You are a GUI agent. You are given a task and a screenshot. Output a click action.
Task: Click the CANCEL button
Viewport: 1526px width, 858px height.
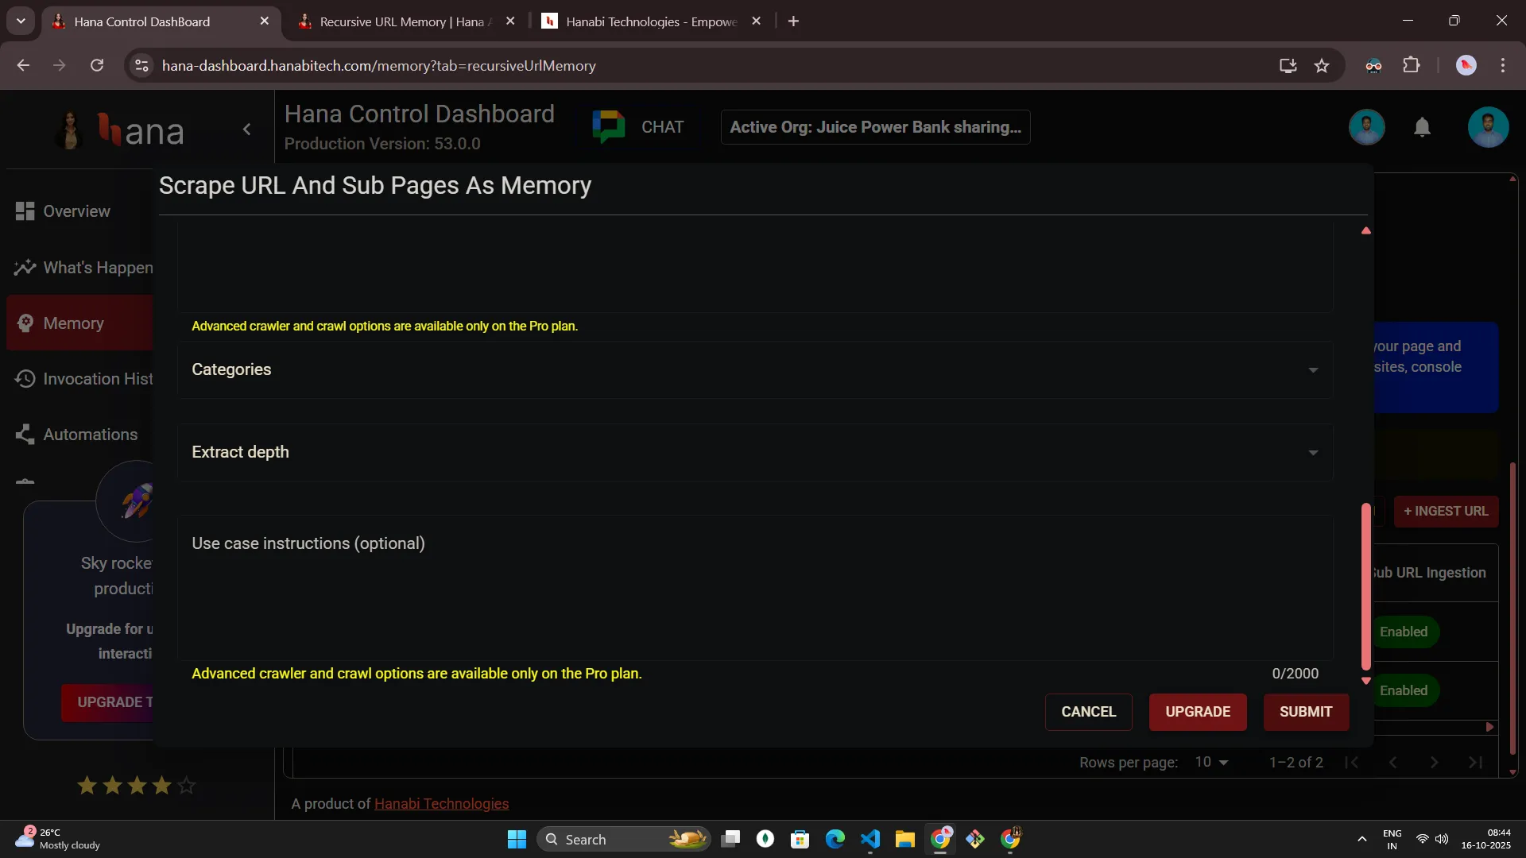pos(1088,712)
